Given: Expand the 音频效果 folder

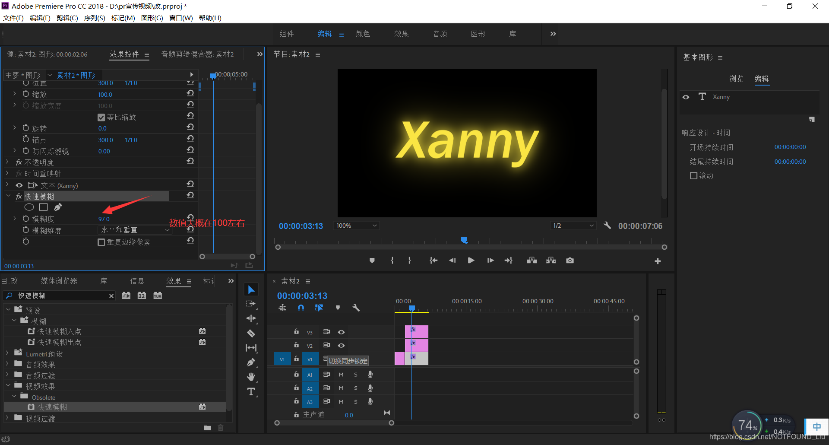Looking at the screenshot, I should pyautogui.click(x=7, y=364).
